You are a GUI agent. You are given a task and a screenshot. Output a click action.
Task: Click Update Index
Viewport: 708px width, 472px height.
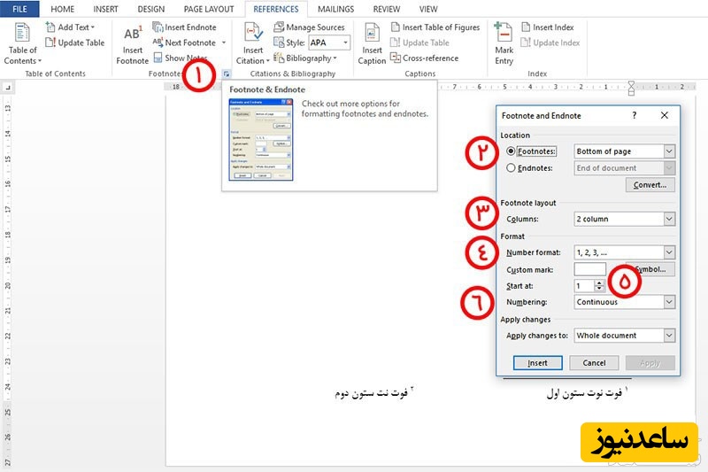550,43
